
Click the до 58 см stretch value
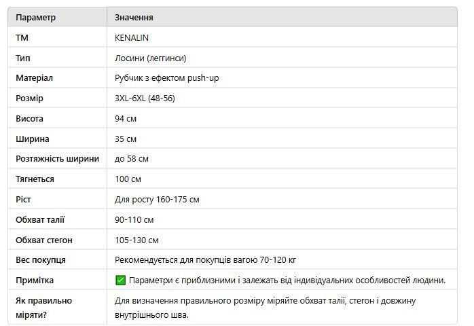(132, 159)
